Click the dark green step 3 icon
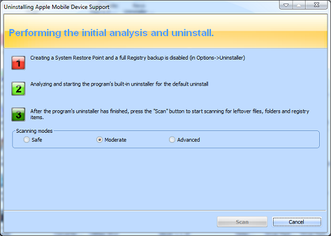This screenshot has height=236, width=331. [18, 114]
